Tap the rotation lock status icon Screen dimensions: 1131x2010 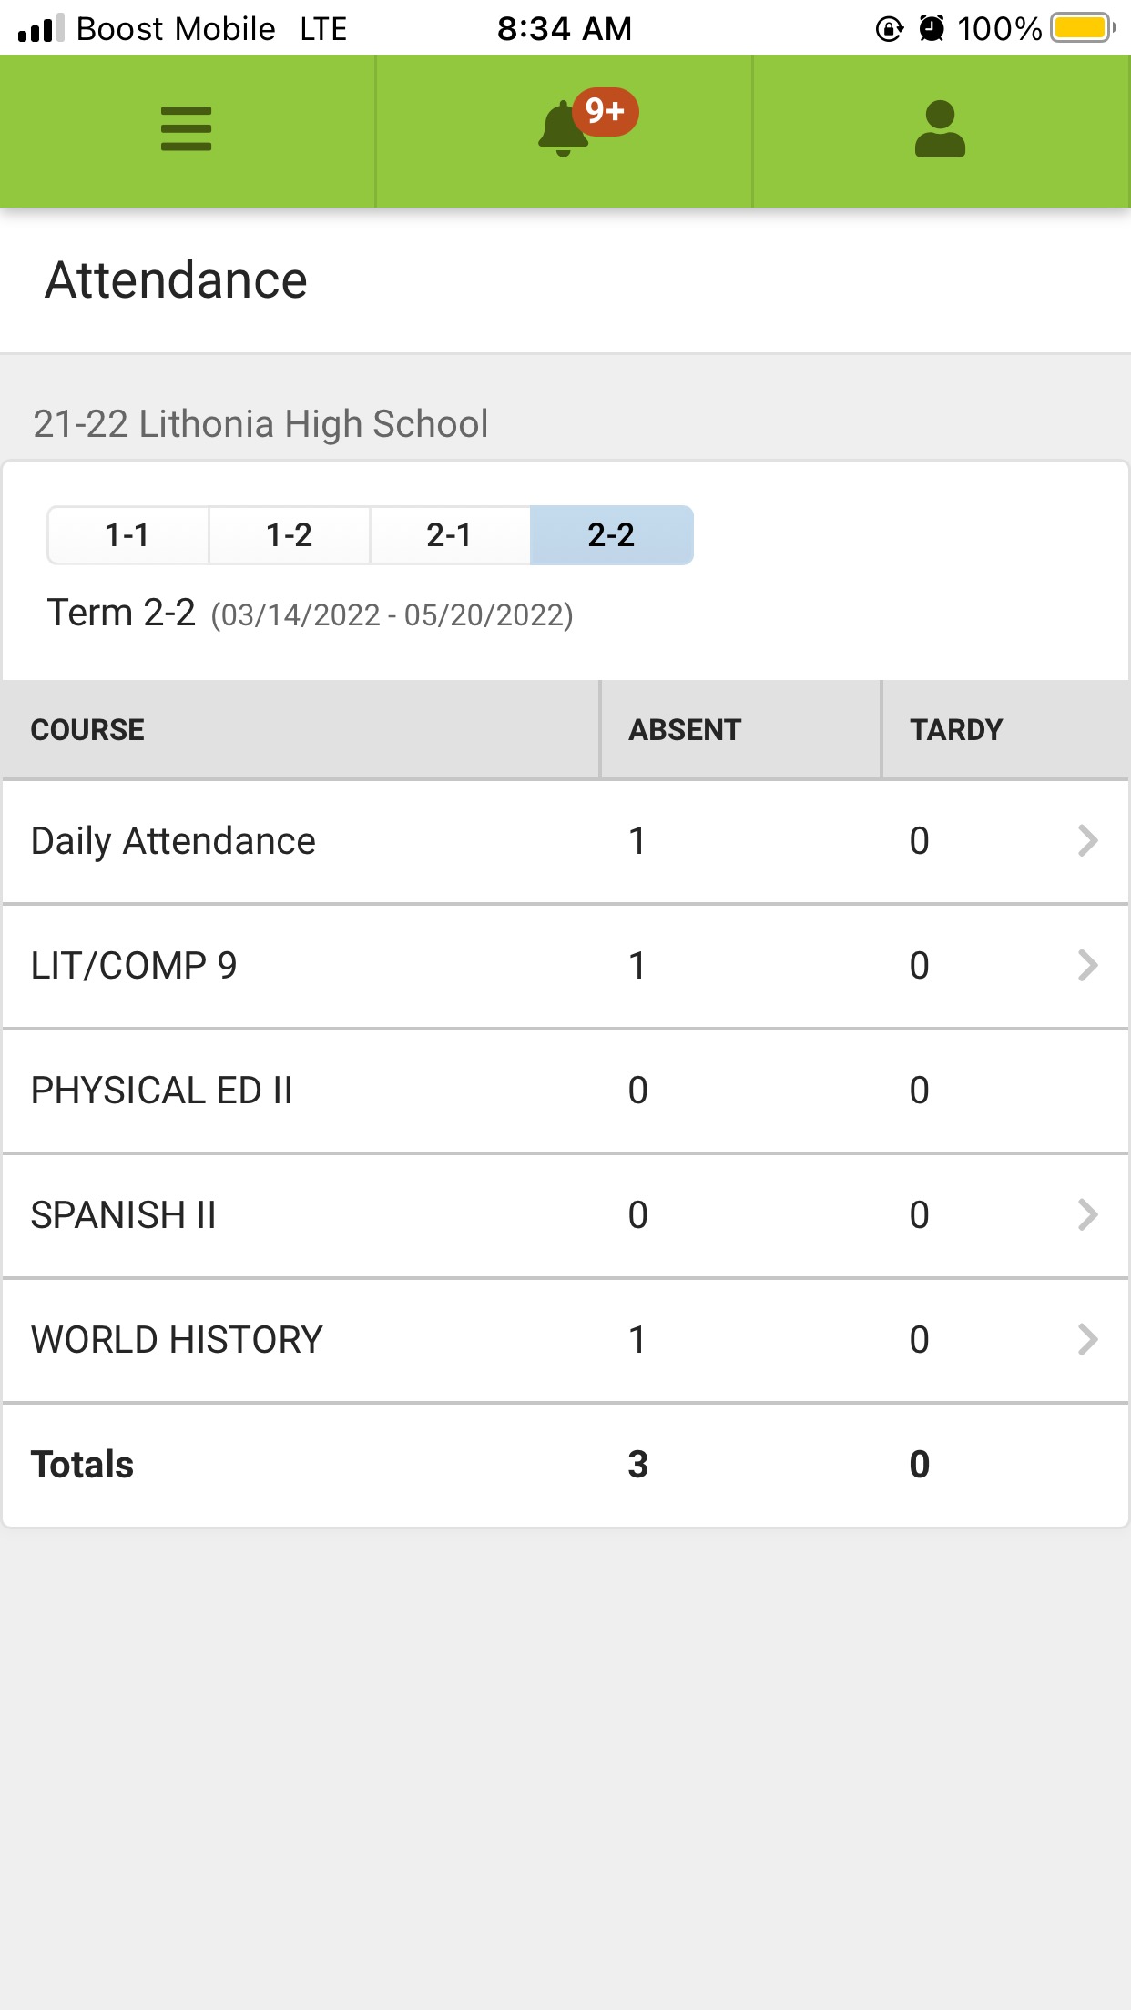pyautogui.click(x=889, y=28)
